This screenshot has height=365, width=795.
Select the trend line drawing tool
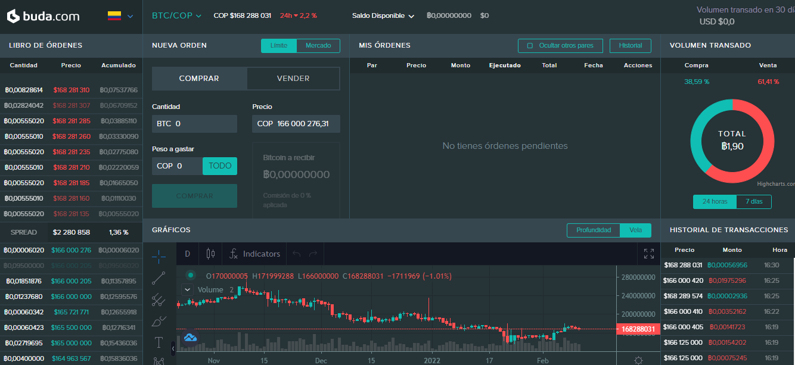coord(158,278)
